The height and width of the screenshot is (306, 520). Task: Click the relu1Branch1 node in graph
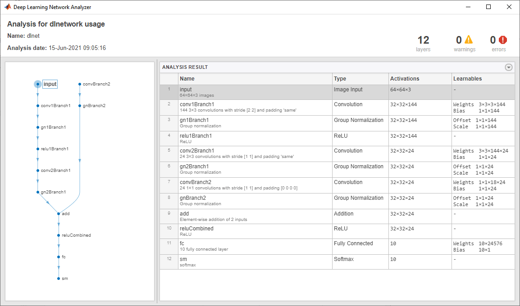coord(38,149)
